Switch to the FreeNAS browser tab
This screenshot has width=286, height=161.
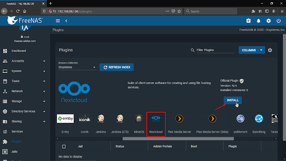pyautogui.click(x=23, y=4)
